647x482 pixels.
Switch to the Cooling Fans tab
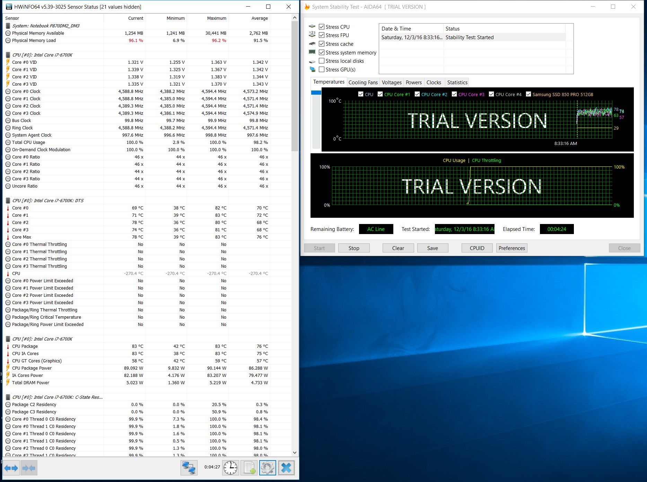(363, 83)
